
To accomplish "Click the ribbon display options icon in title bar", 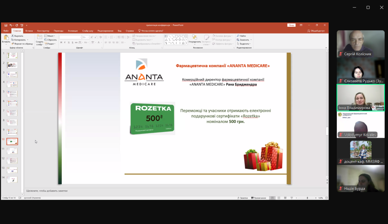I will coord(301,25).
